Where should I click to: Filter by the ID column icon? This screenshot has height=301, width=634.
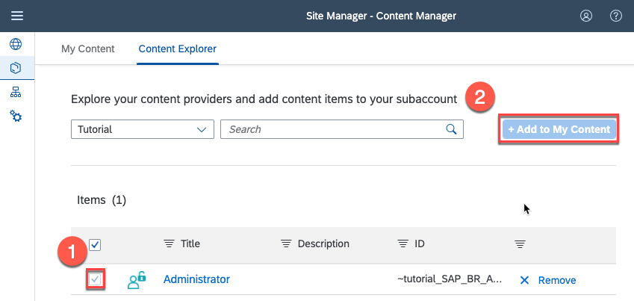pyautogui.click(x=403, y=244)
